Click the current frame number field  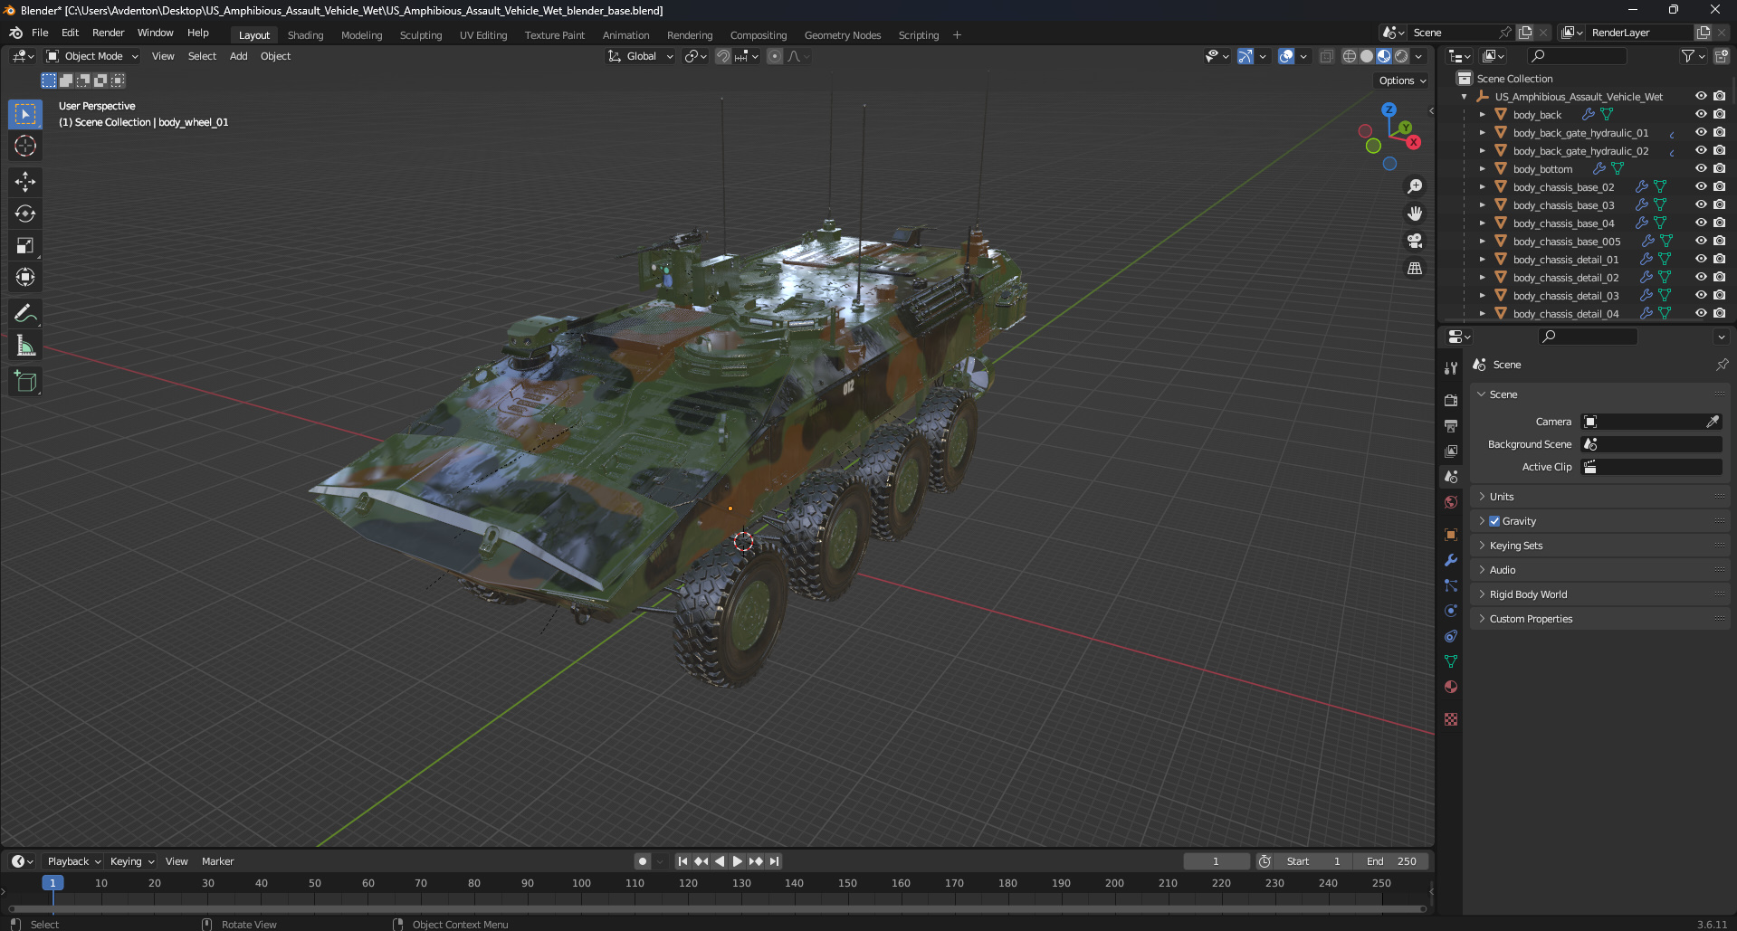(1216, 861)
